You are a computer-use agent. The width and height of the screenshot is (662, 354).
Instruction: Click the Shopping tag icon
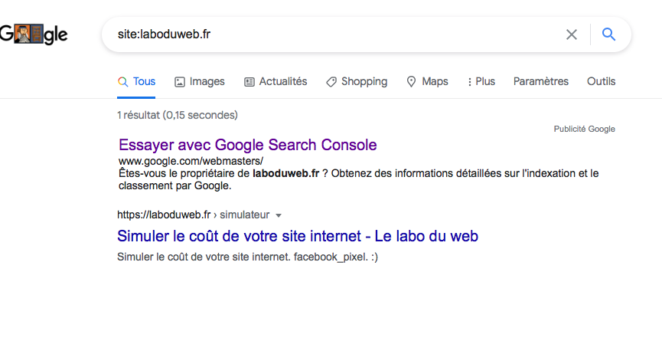coord(331,82)
